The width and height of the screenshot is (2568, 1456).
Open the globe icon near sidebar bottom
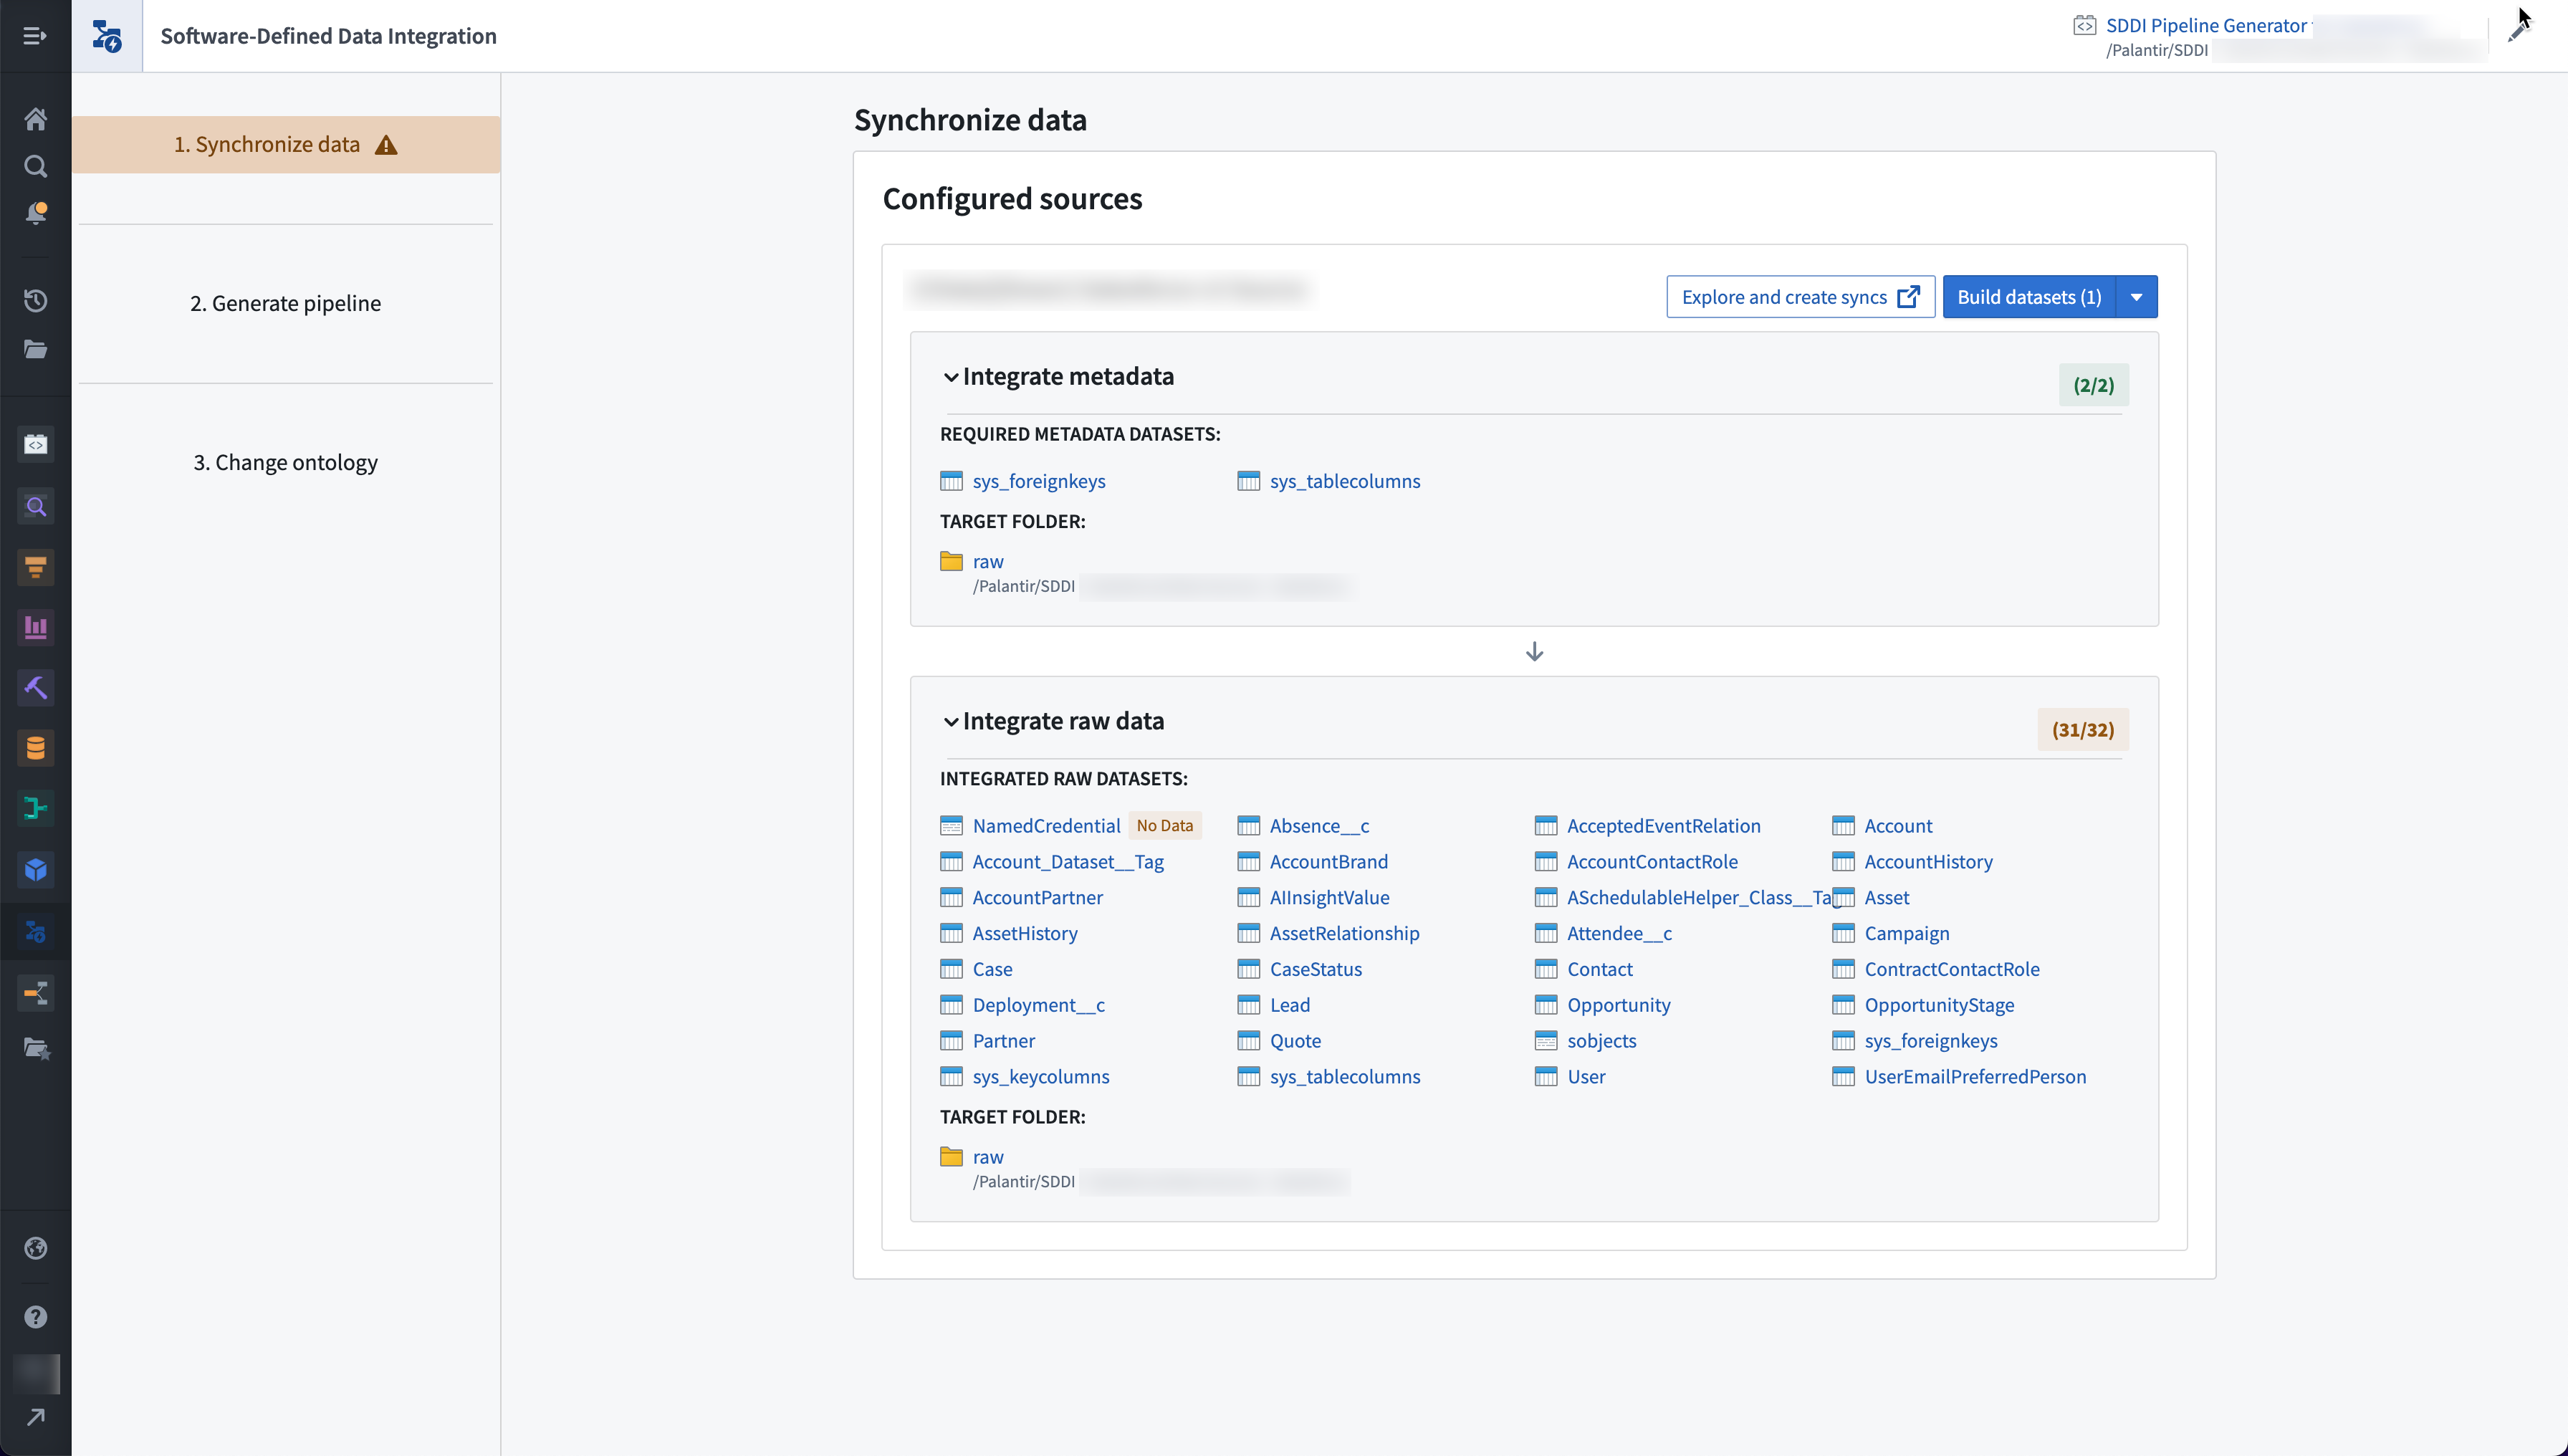35,1248
